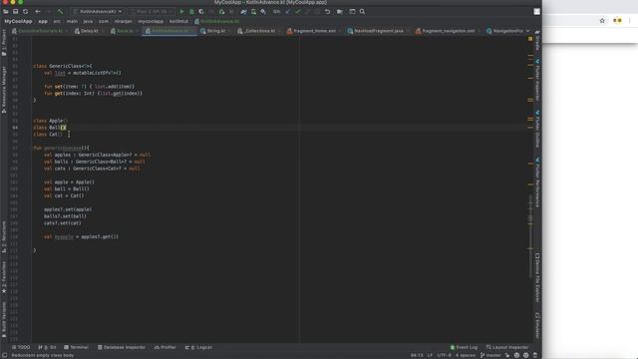The width and height of the screenshot is (638, 359).
Task: Open the SDK Manager icon
Action: tap(263, 12)
